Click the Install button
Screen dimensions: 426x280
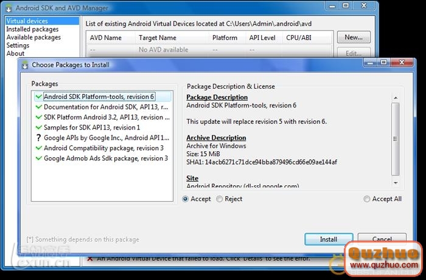pos(329,239)
